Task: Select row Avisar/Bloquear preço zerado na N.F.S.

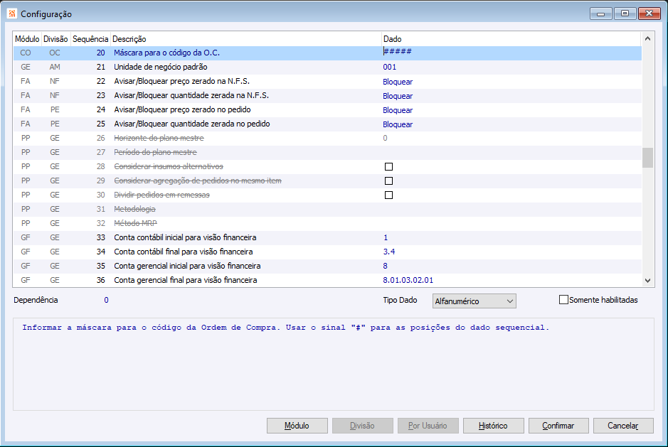Action: (327, 81)
